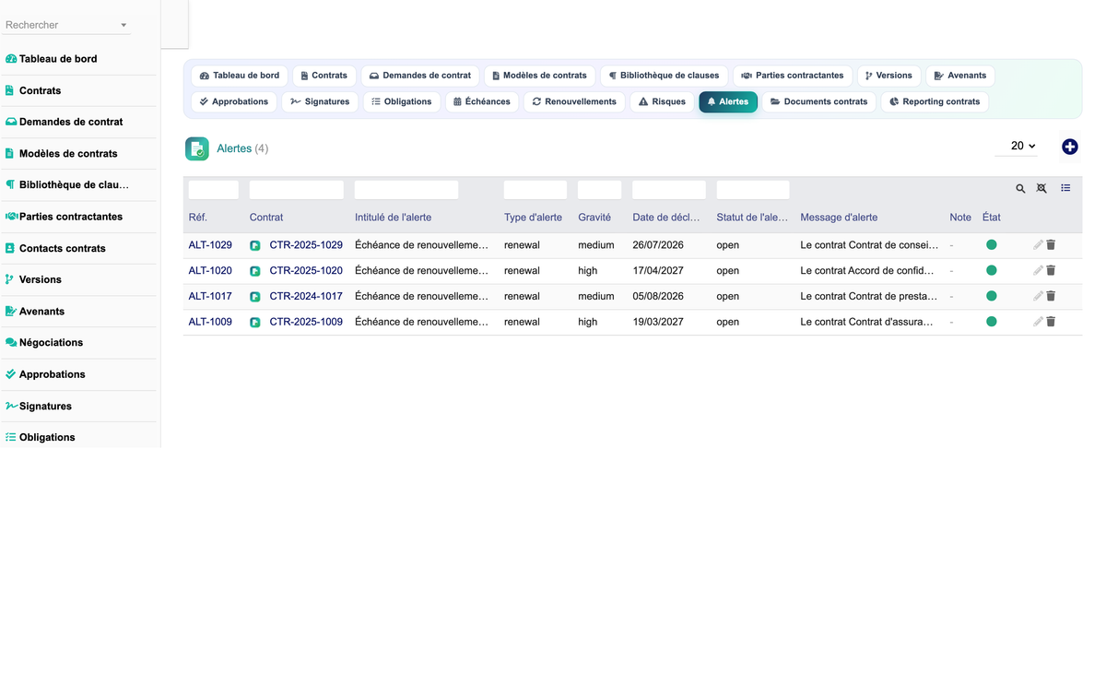Open Tableau de bord tab in top bar
Viewport: 1106px width, 685px height.
point(240,76)
